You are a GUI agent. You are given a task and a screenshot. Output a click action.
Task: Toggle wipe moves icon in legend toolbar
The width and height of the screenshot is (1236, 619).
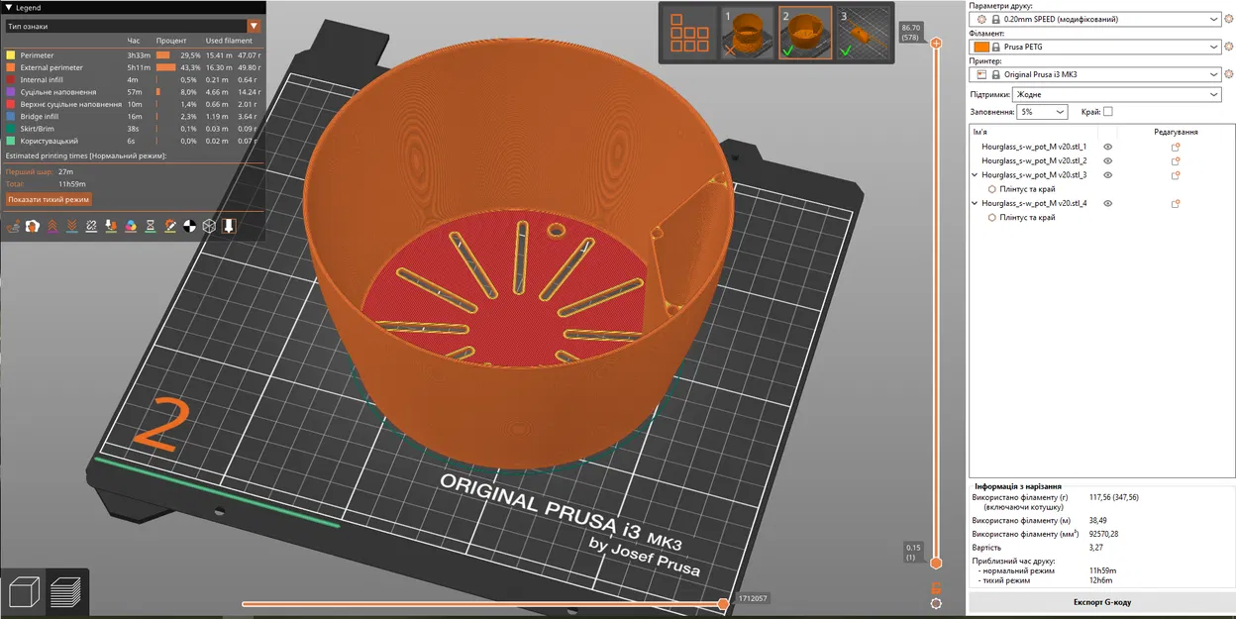pyautogui.click(x=33, y=226)
